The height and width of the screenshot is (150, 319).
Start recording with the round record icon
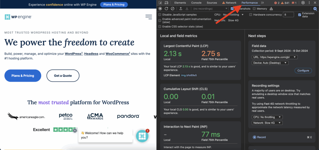click(160, 9)
